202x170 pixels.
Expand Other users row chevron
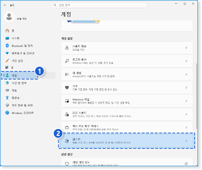click(186, 114)
